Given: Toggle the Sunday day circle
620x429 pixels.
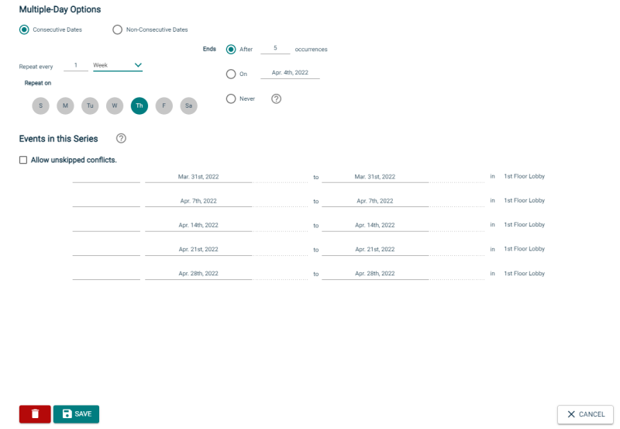Looking at the screenshot, I should tap(41, 106).
